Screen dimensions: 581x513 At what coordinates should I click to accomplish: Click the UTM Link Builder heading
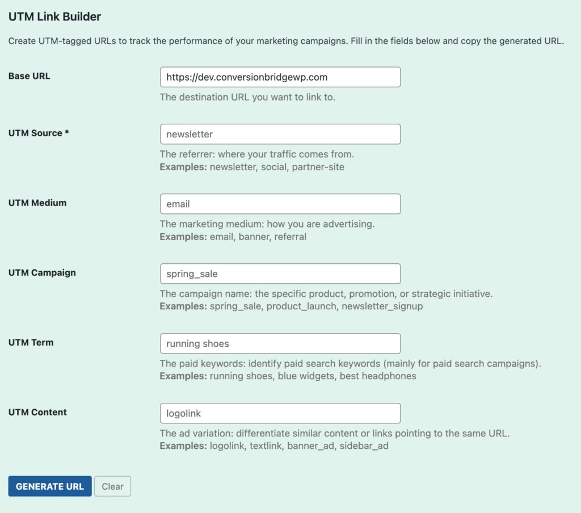[x=54, y=16]
